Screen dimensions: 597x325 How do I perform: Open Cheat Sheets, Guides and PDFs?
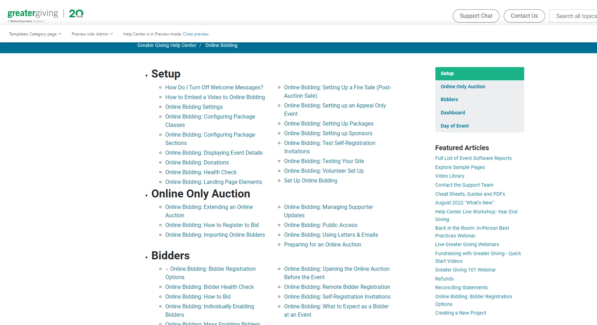[x=470, y=194]
